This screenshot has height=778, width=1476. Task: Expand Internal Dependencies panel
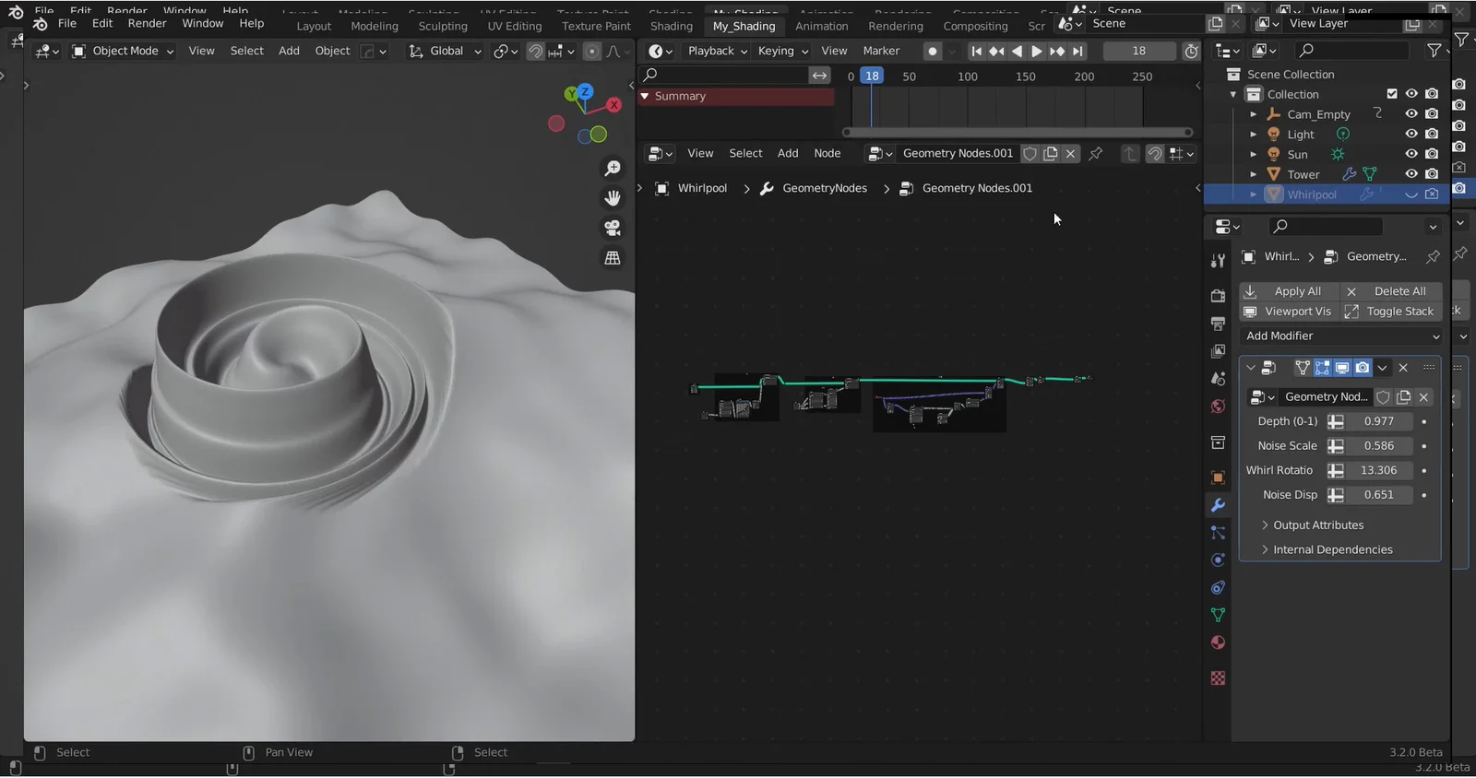click(x=1332, y=550)
